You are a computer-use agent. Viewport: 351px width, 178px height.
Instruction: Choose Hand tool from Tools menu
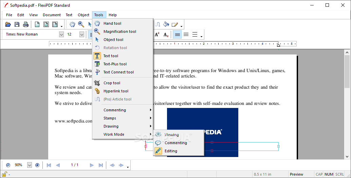tap(123, 23)
